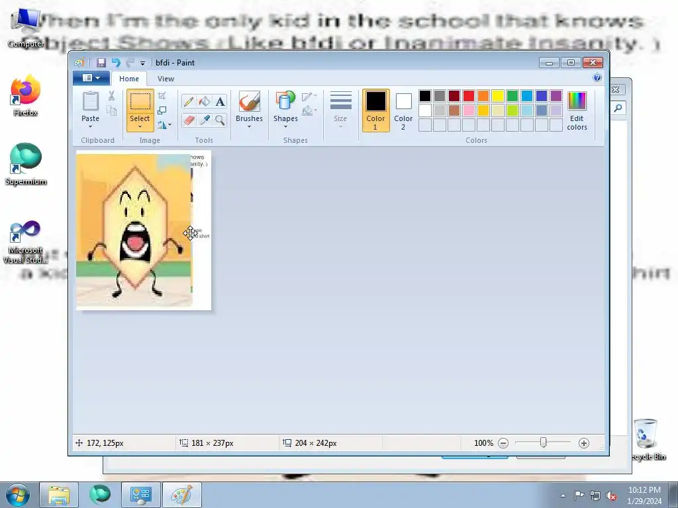Click the Redo arrow in title bar
678x508 pixels.
(x=130, y=63)
